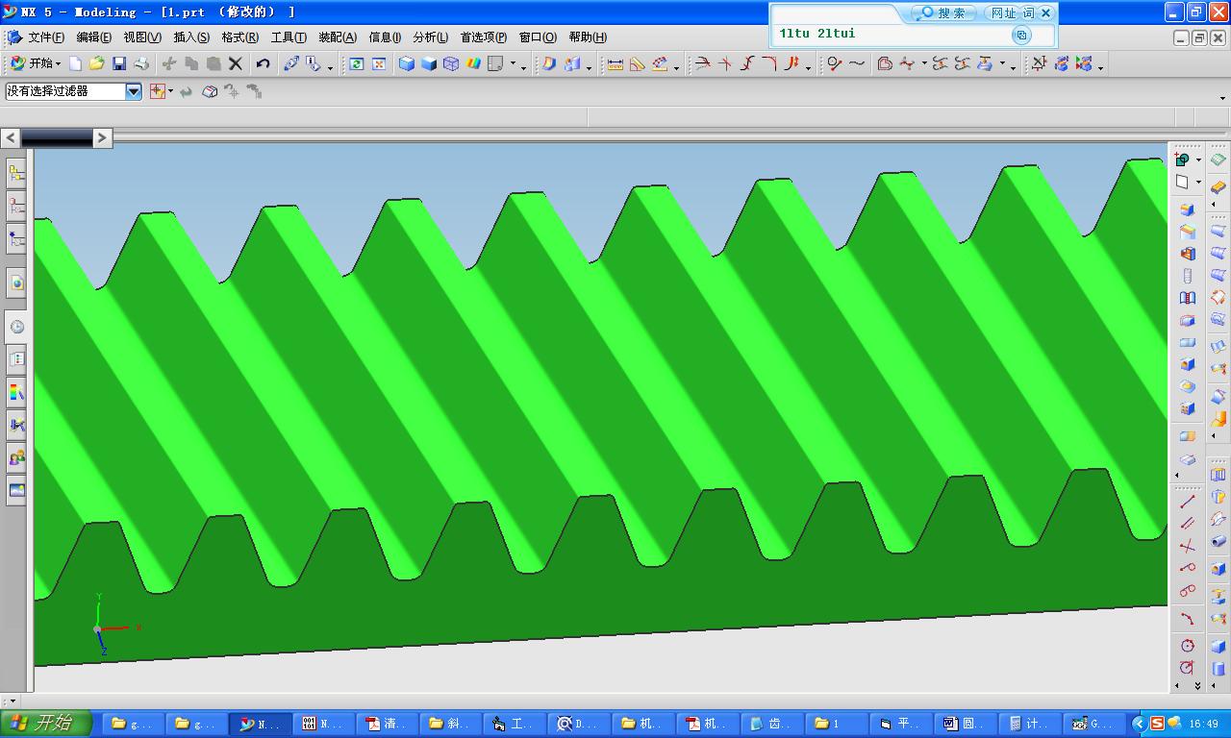The height and width of the screenshot is (738, 1231).
Task: Click the measure angle triangle icon
Action: [637, 64]
